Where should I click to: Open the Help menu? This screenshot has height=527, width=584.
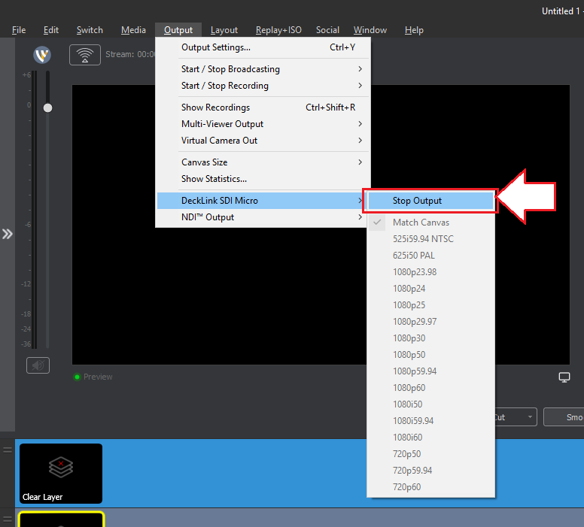coord(414,30)
